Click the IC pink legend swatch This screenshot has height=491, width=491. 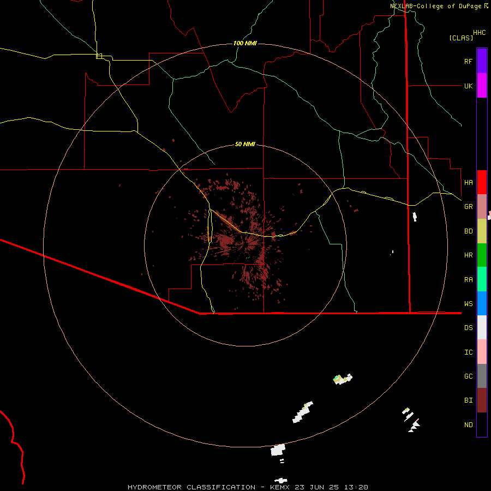pos(482,352)
